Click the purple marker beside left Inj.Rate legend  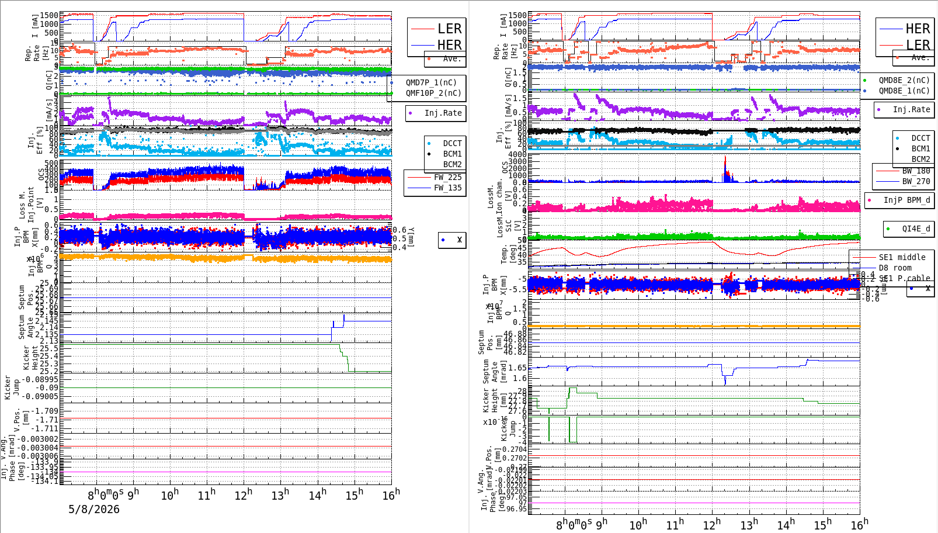point(411,113)
